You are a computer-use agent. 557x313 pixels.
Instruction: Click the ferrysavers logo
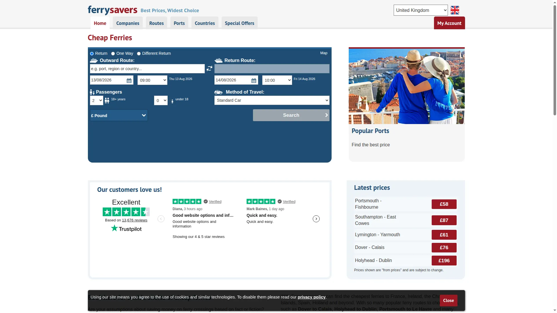tap(112, 10)
